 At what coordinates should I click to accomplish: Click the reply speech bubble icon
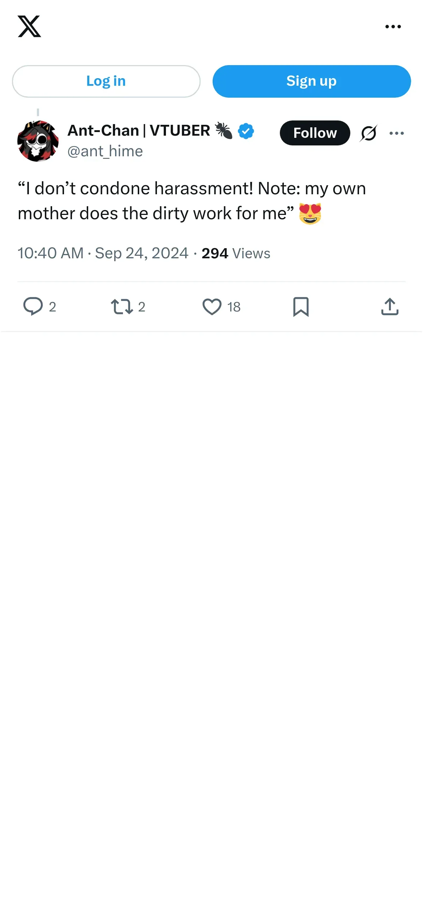(33, 306)
